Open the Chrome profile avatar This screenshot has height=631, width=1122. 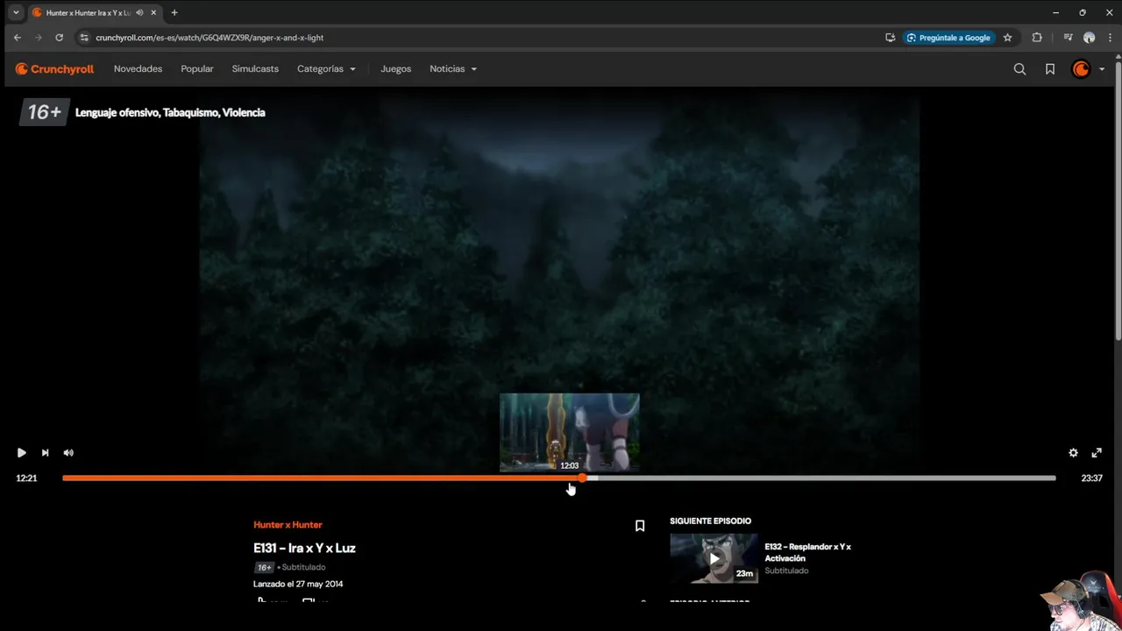1089,38
